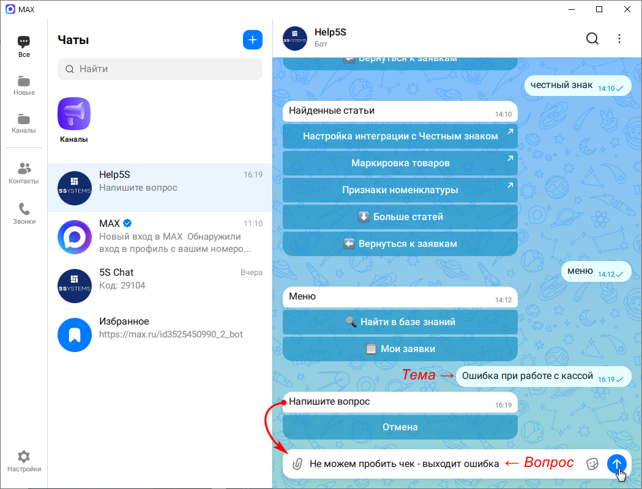Click 'Больше статей' button
642x489 pixels.
400,217
